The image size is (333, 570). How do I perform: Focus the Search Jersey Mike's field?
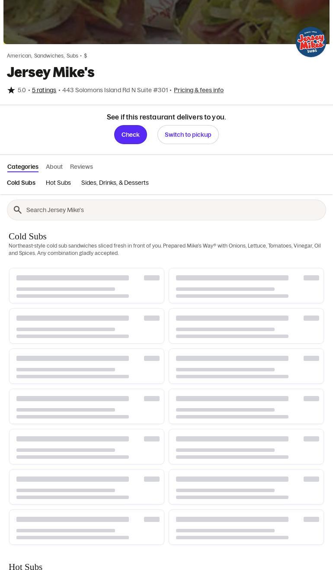(x=166, y=210)
